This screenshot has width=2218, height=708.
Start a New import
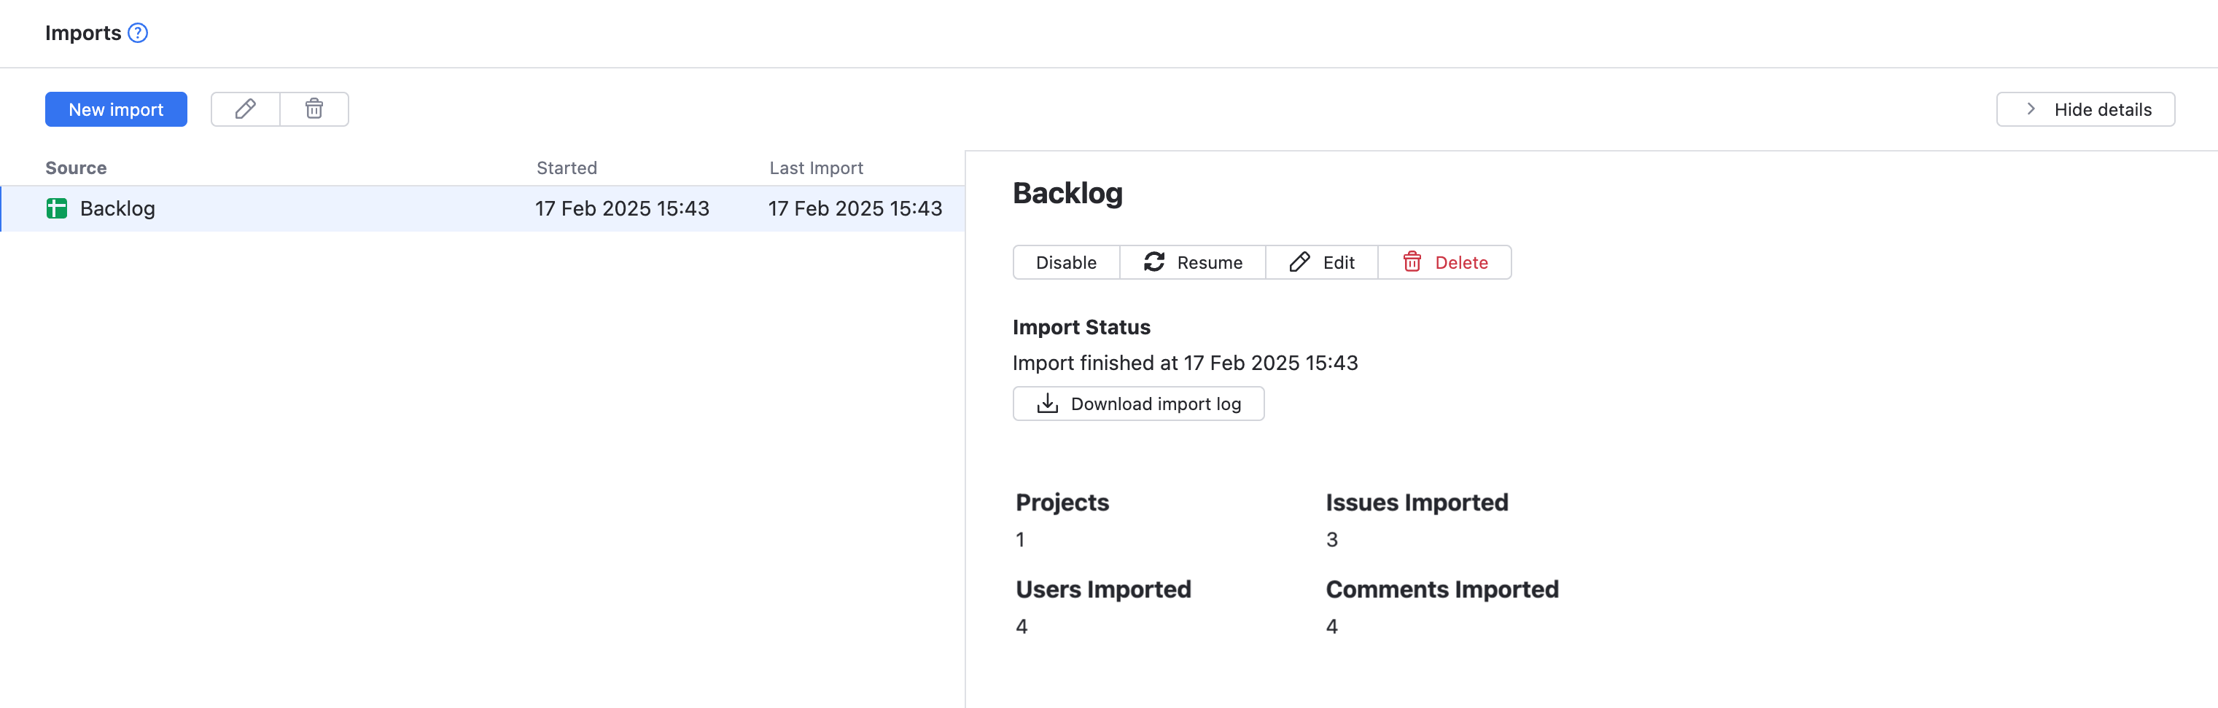click(116, 109)
